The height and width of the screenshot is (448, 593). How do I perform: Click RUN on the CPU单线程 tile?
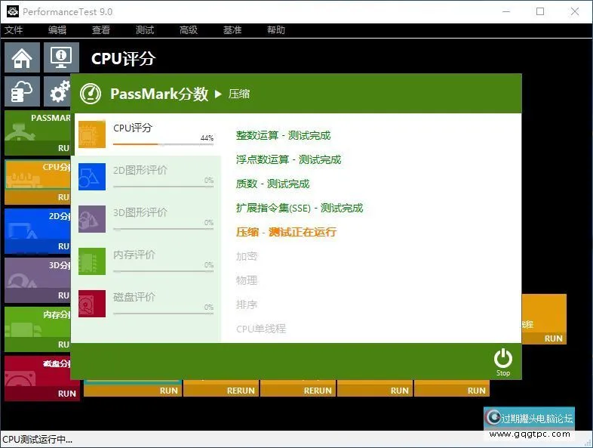coord(553,338)
